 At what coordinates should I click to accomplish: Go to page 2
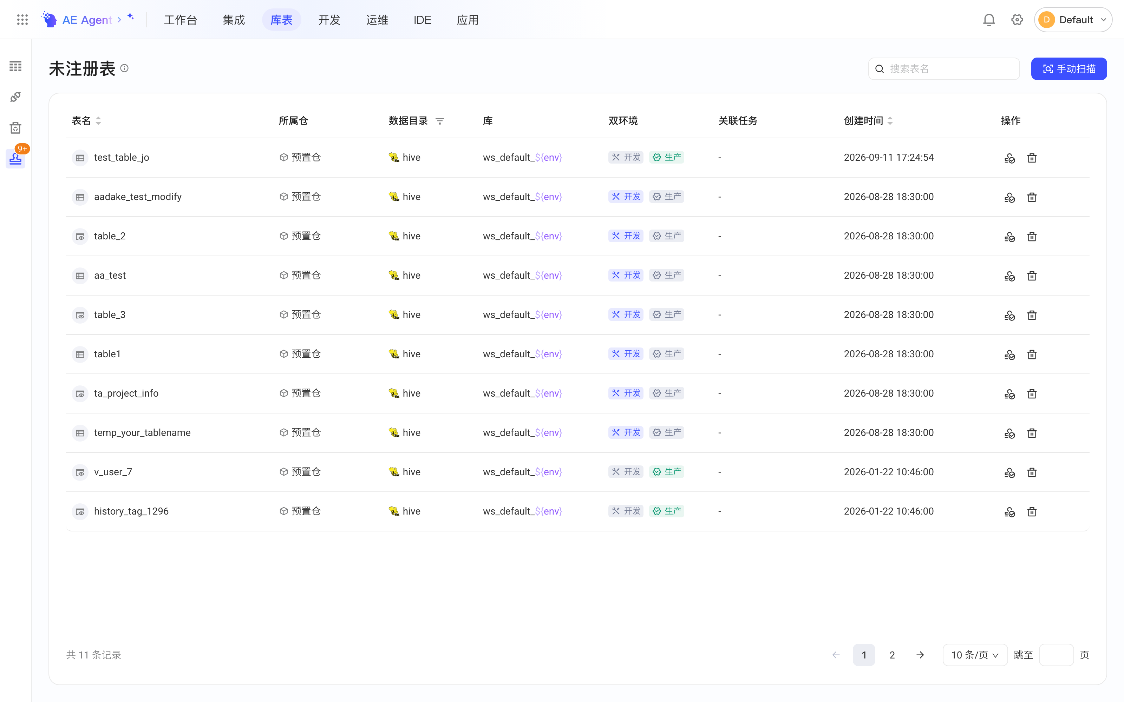point(892,655)
